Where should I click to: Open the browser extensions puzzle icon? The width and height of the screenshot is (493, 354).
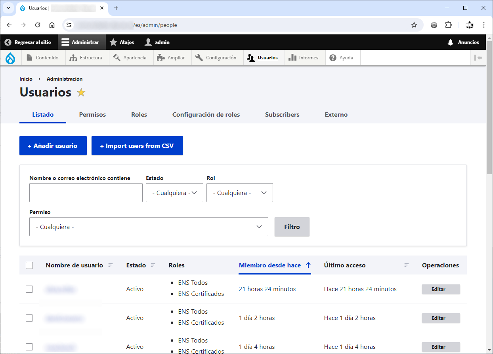(448, 25)
